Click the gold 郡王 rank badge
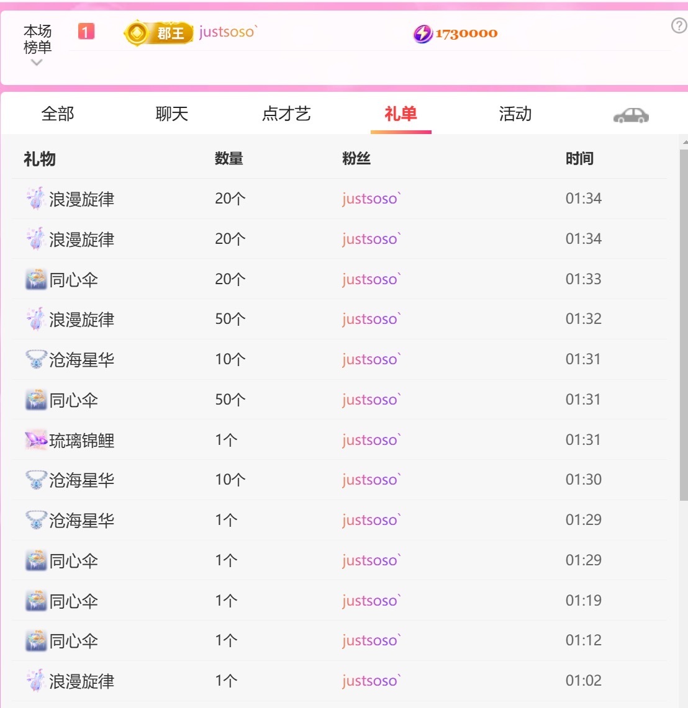 point(158,33)
